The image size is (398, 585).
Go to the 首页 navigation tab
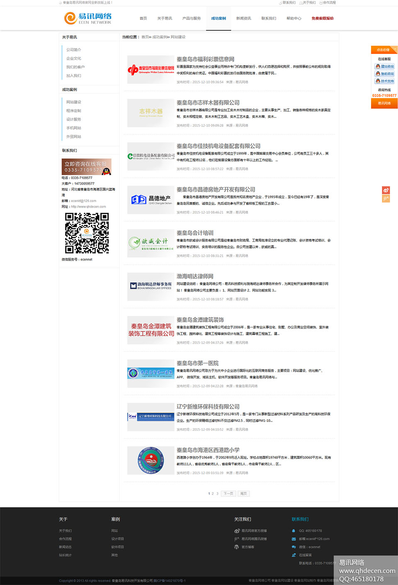[x=143, y=18]
